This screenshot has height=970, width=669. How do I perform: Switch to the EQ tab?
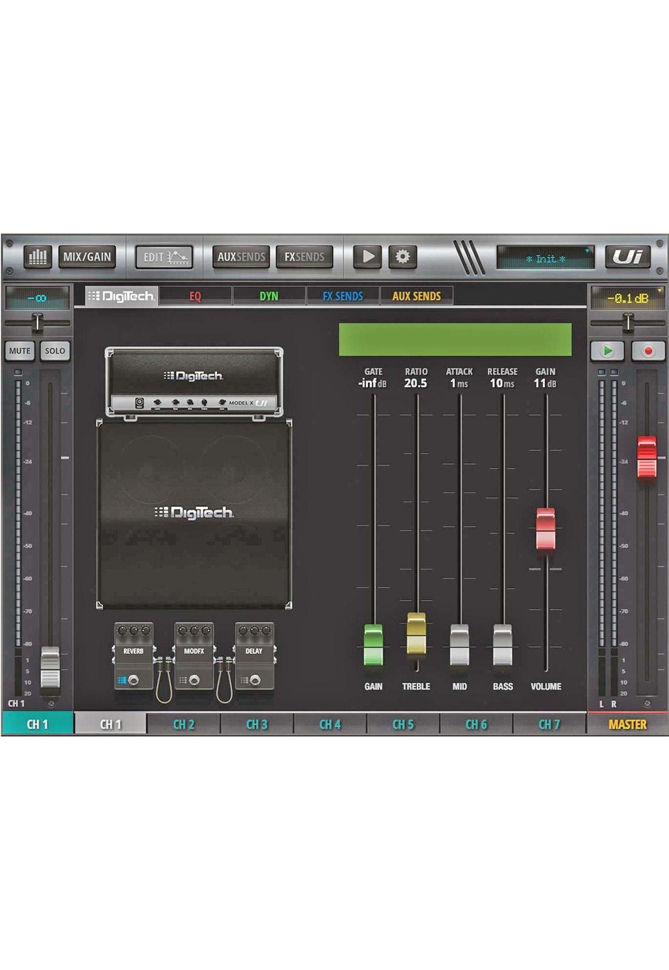pos(195,296)
